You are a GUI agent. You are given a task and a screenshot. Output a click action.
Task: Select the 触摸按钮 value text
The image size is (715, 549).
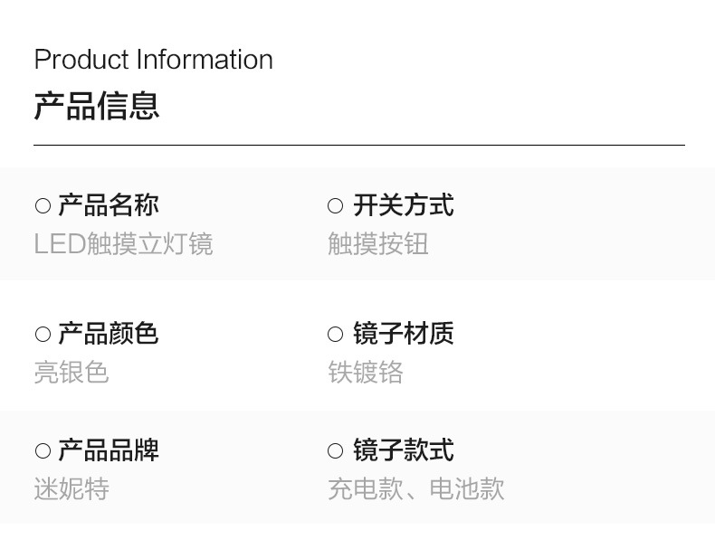(x=377, y=244)
